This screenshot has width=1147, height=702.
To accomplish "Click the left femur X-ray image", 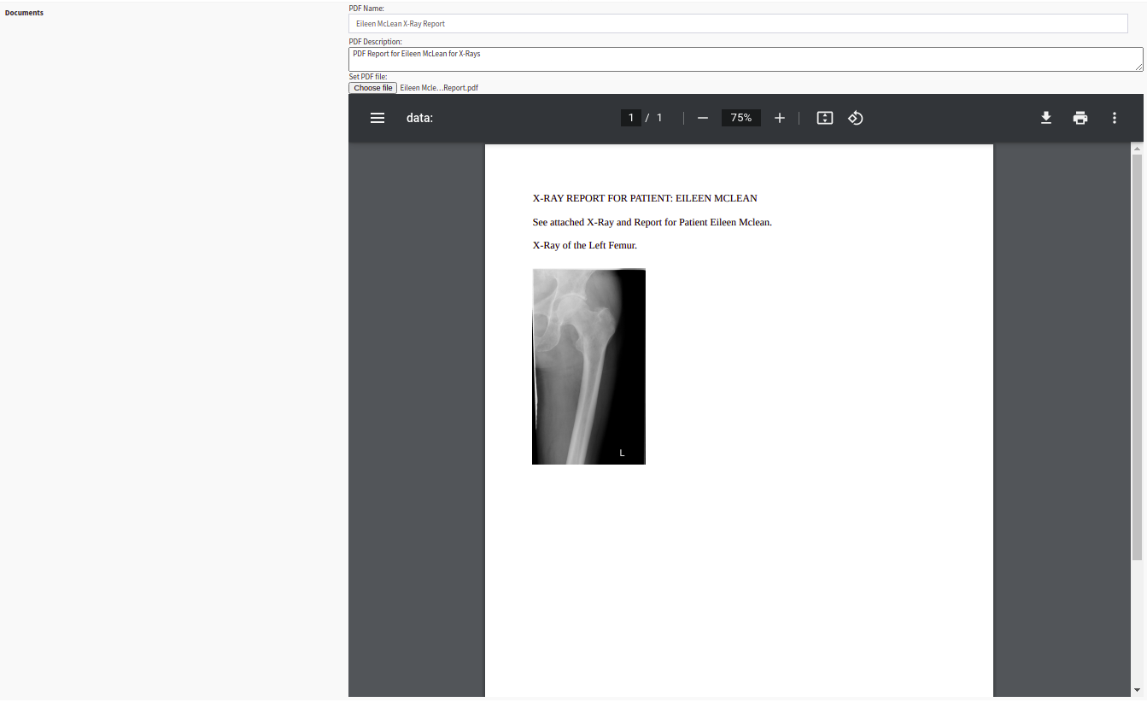I will [x=588, y=366].
